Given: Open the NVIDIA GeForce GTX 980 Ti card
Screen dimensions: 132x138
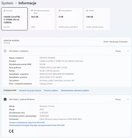Looking at the screenshot, I should (69, 19).
